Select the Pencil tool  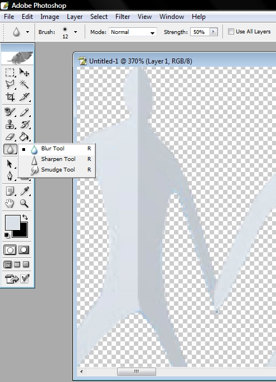point(24,112)
